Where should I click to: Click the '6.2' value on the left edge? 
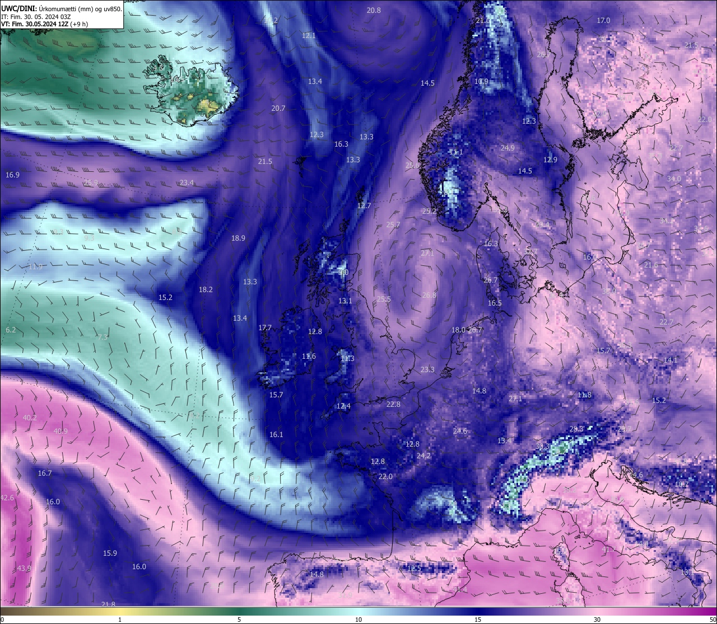pyautogui.click(x=11, y=330)
